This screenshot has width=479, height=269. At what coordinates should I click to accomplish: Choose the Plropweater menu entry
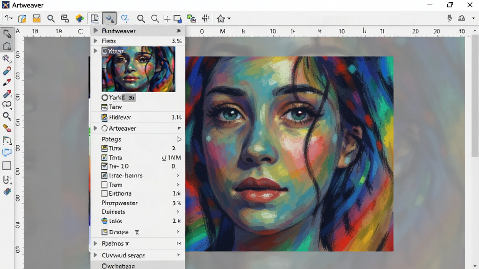click(x=138, y=203)
